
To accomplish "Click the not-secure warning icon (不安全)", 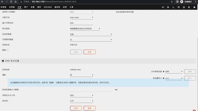I will click(x=21, y=2).
